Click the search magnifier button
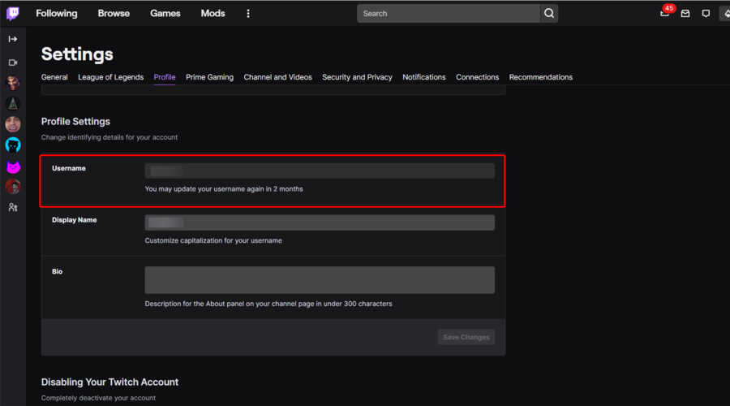Screen dimensions: 730x406 (549, 13)
